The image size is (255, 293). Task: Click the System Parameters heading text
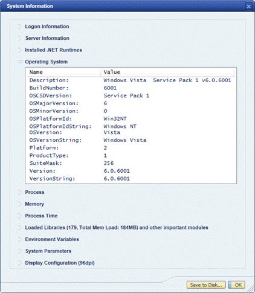pos(48,251)
